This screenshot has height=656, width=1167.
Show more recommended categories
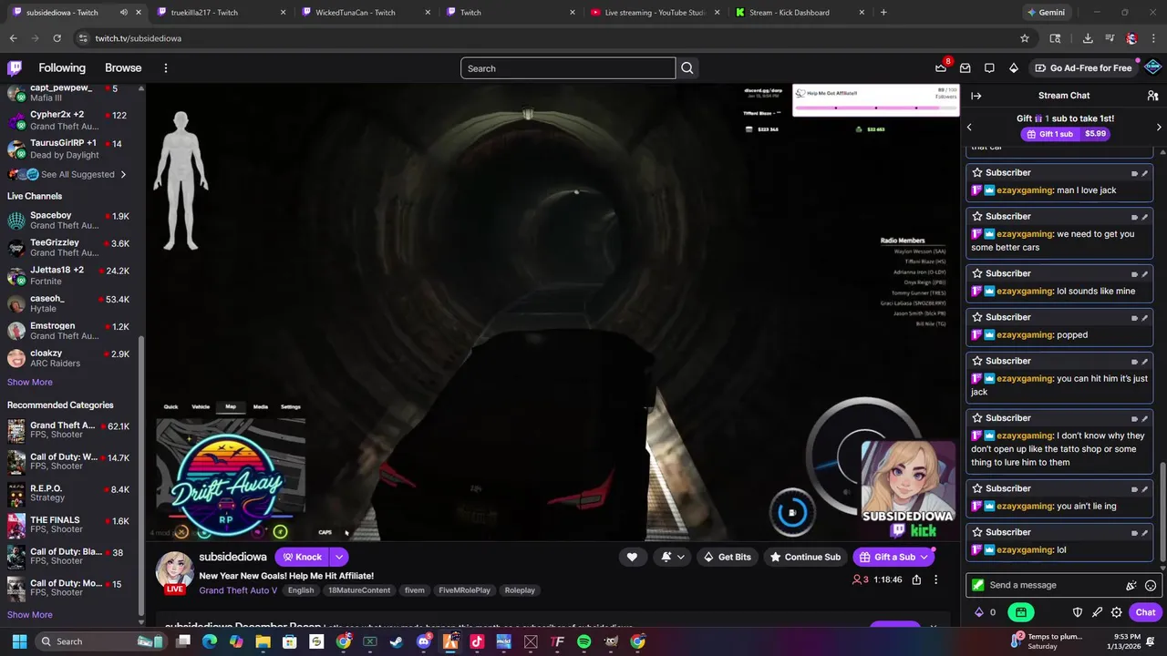tap(30, 615)
